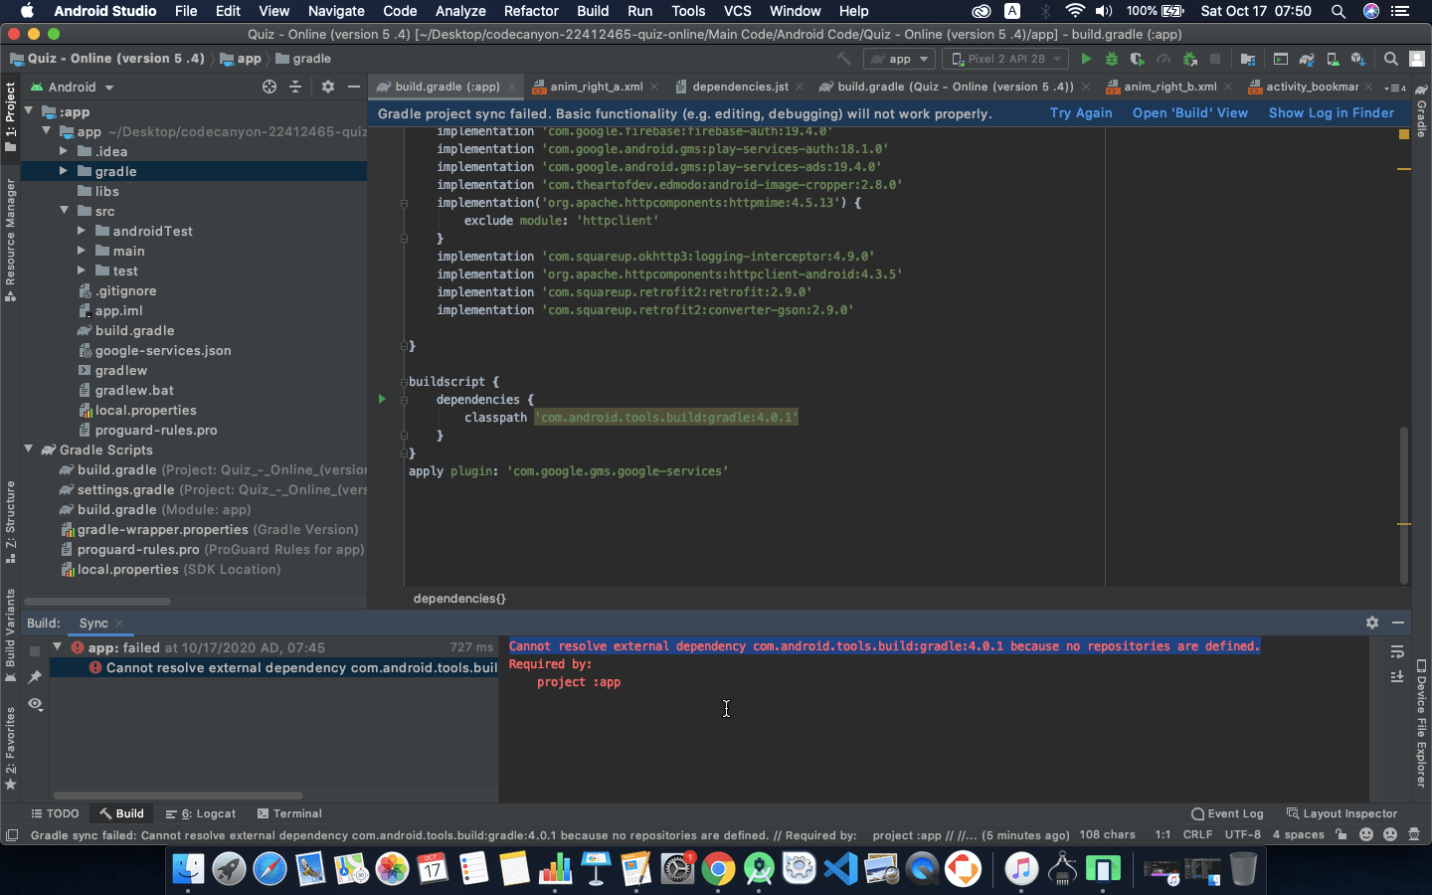Open the Pixel 2 API 28 device dropdown
This screenshot has width=1432, height=895.
[1005, 59]
